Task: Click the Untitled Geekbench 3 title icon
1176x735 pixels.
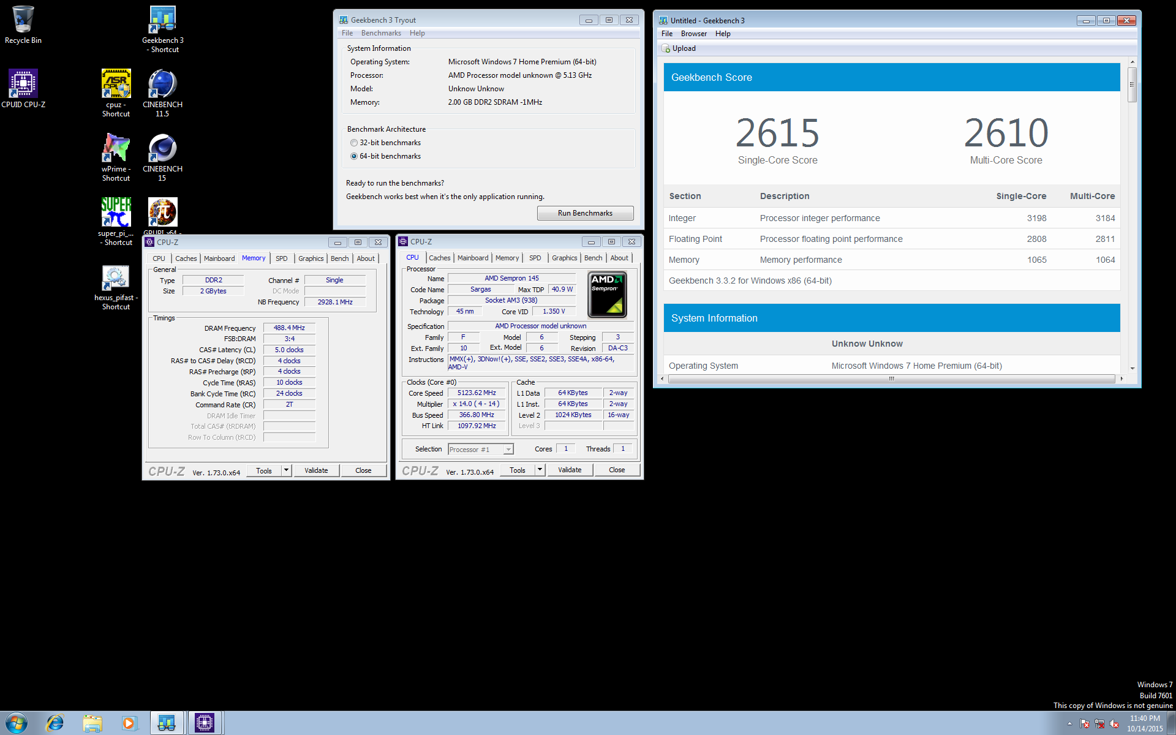Action: (x=663, y=20)
